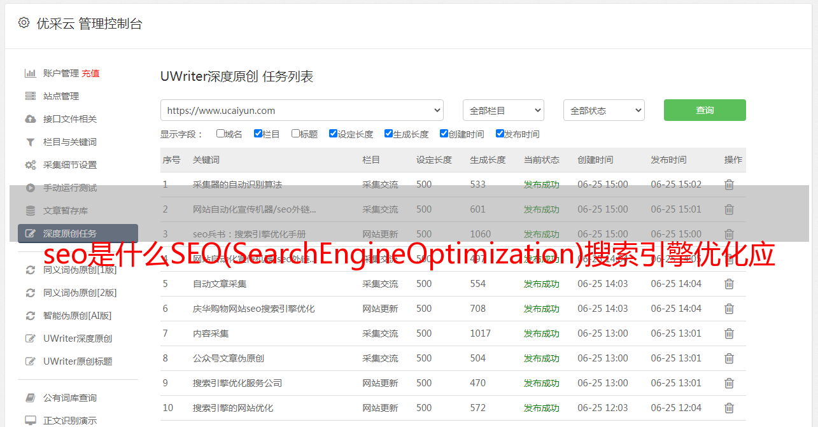818x427 pixels.
Task: Click keyword 采集器的自动识别算法
Action: (x=237, y=185)
